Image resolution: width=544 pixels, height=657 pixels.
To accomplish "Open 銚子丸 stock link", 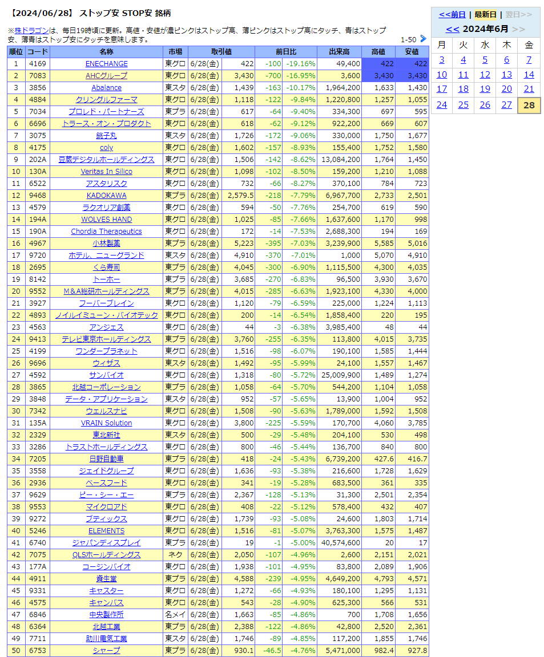I will pyautogui.click(x=107, y=136).
